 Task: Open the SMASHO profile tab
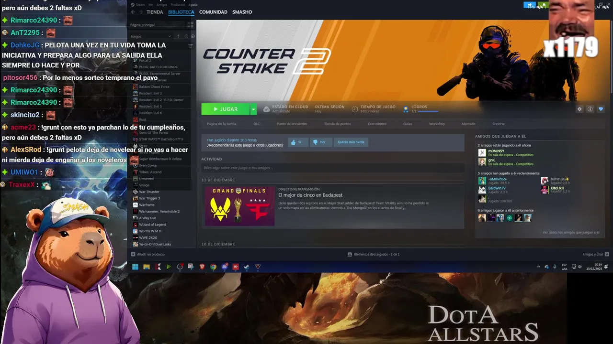pos(242,12)
